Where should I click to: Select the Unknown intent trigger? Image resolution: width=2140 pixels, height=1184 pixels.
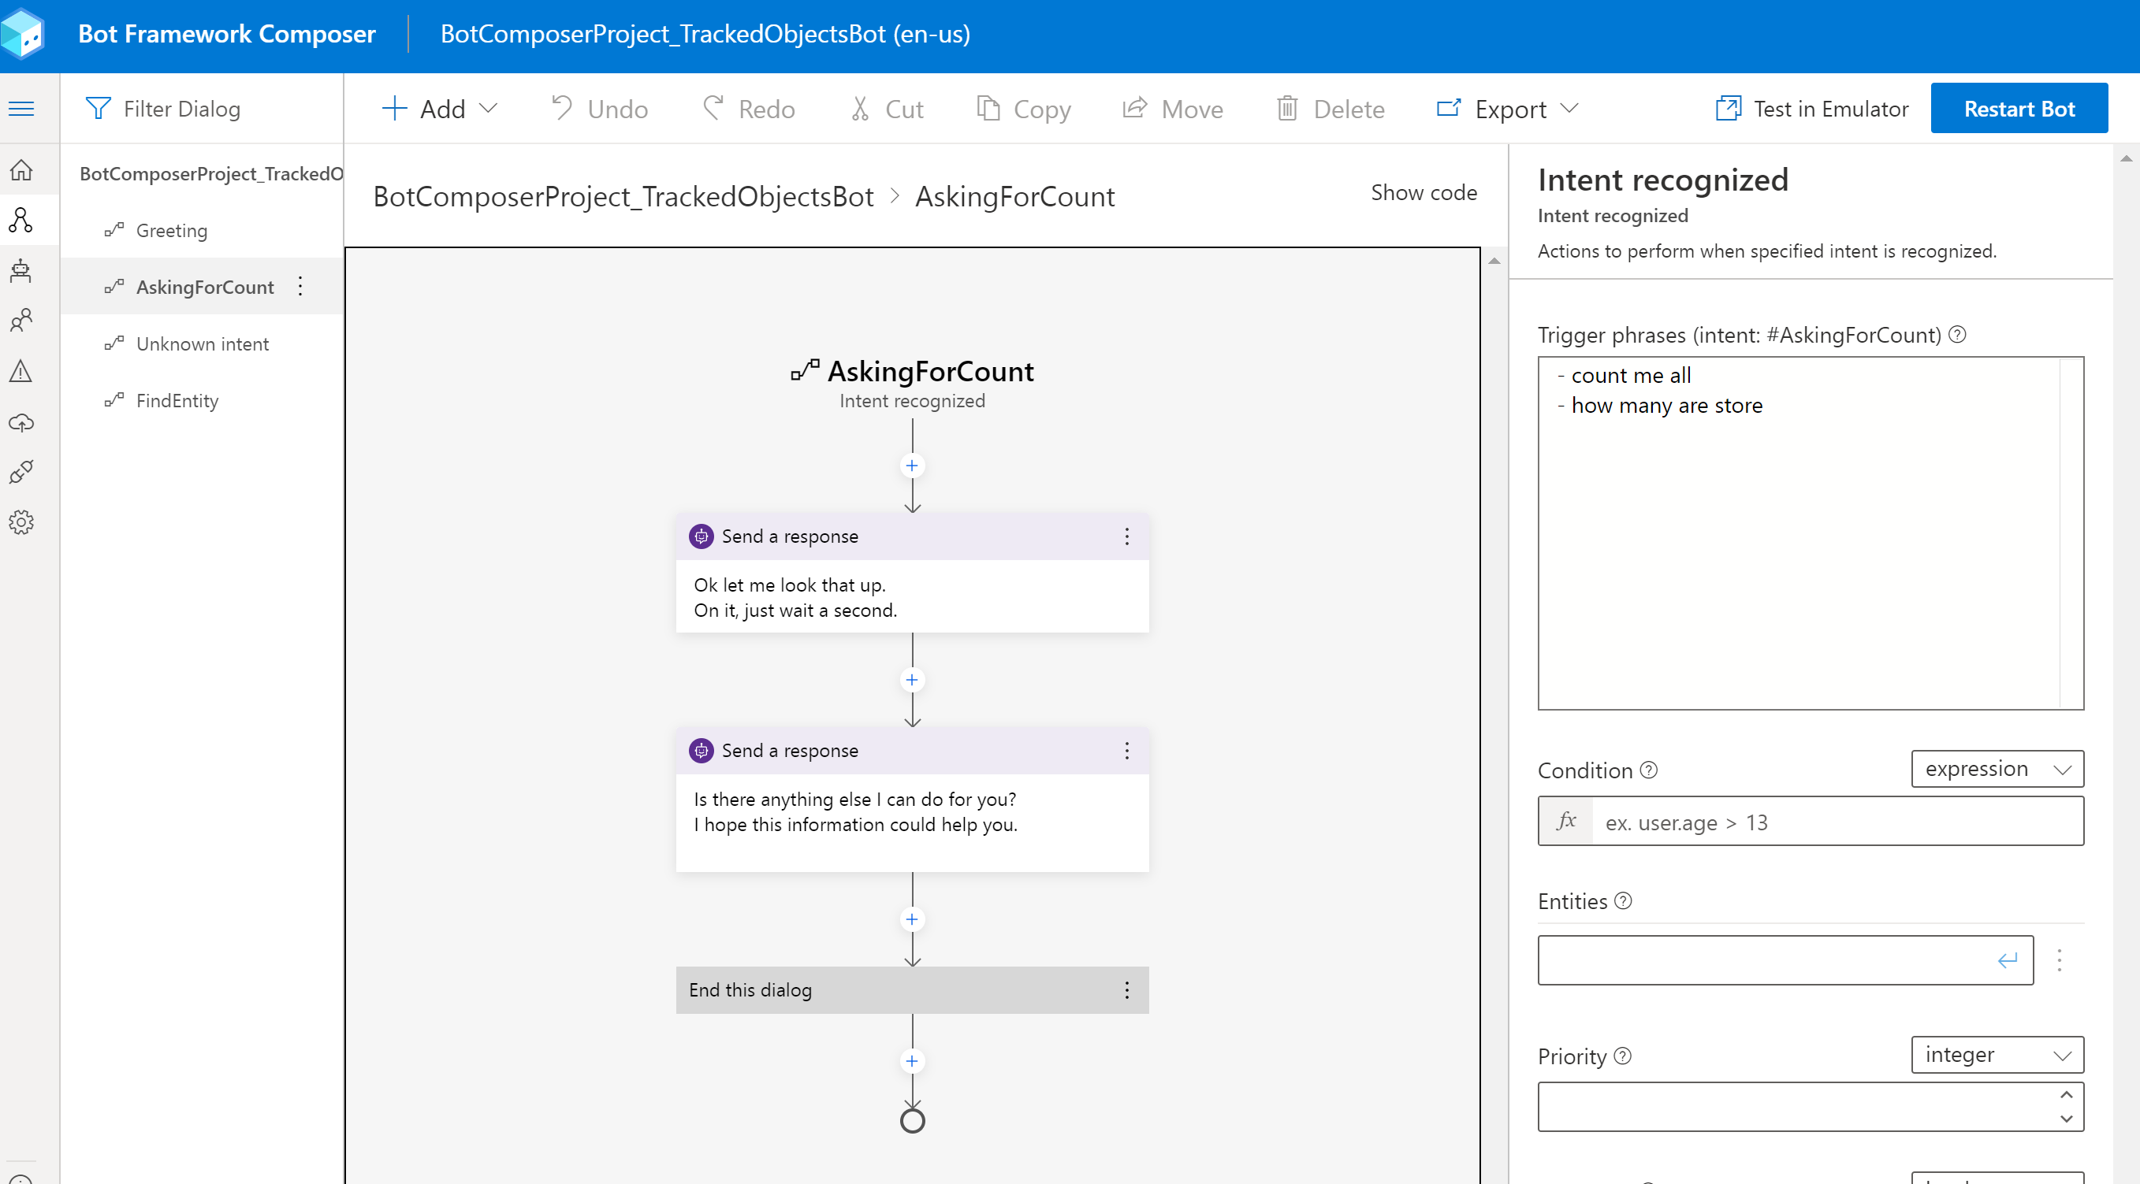click(202, 343)
